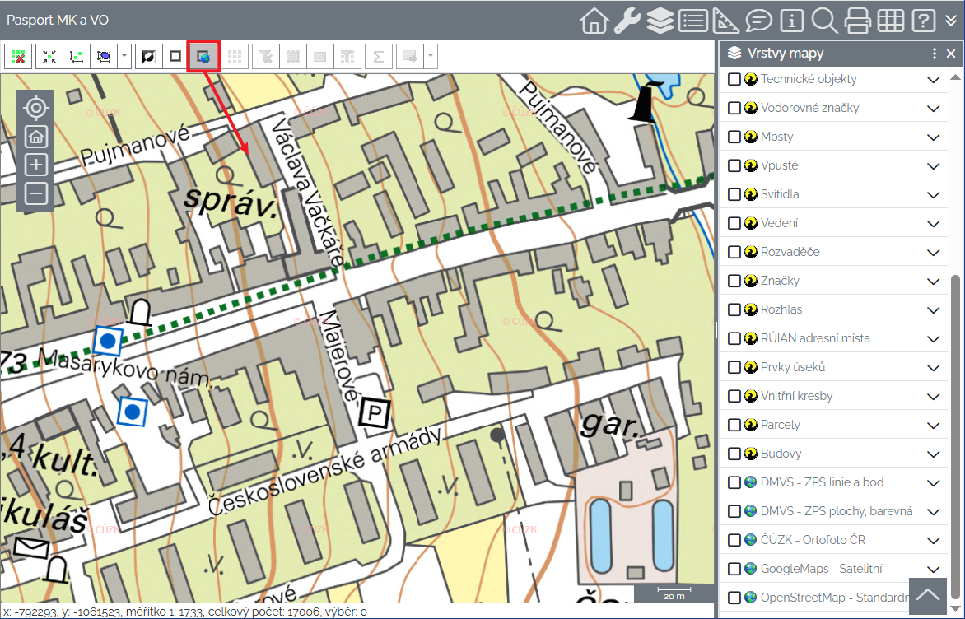Zoom out with the minus button
This screenshot has width=965, height=619.
35,193
